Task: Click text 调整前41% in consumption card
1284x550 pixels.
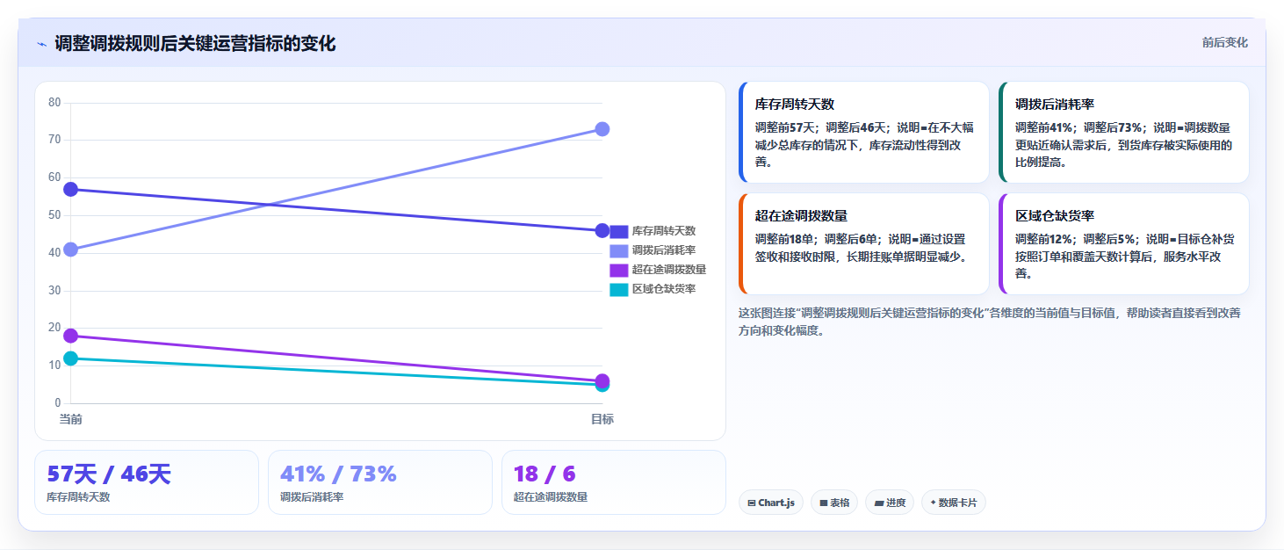Action: 1044,127
